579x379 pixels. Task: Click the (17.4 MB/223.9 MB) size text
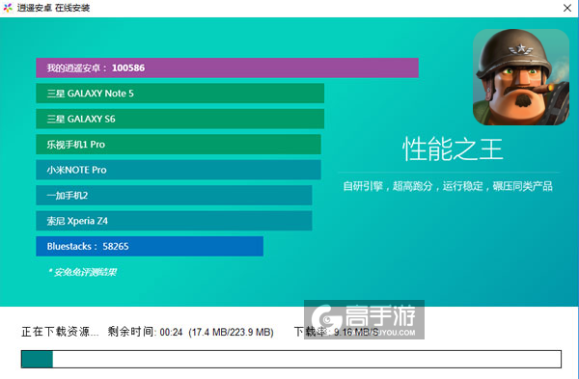[232, 332]
